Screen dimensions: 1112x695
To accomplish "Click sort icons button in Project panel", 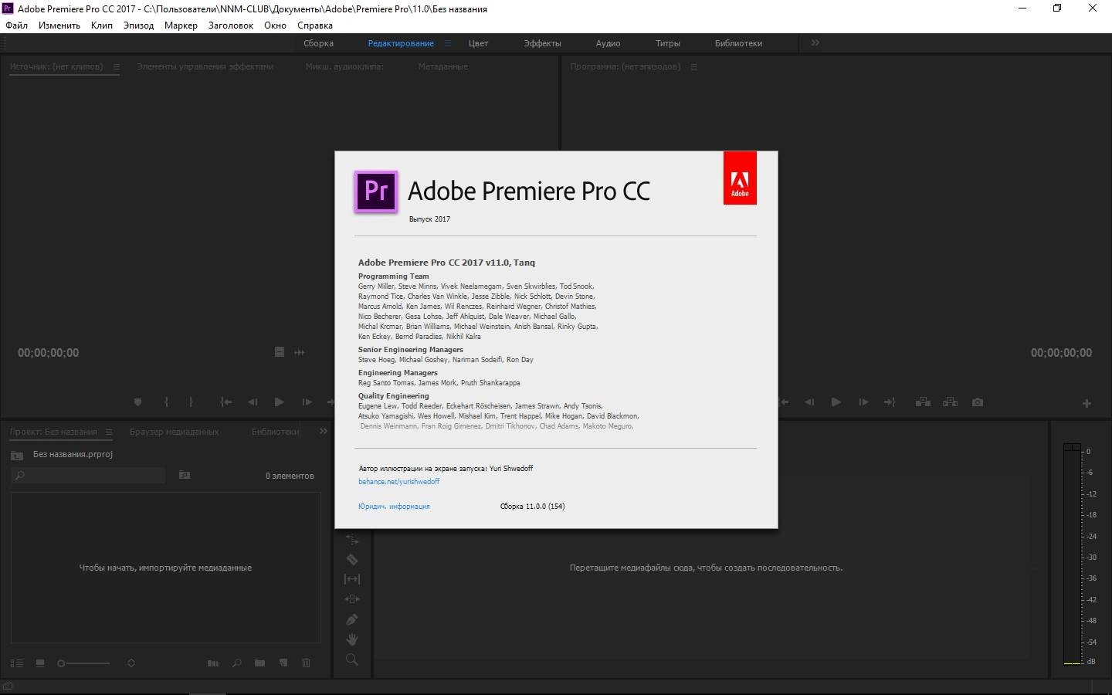I will tap(131, 663).
